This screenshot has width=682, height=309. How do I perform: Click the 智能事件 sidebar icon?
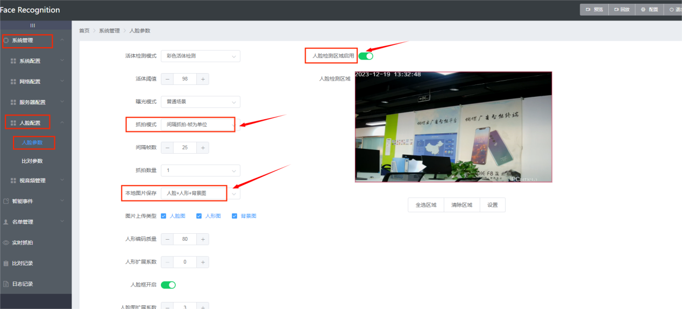[6, 201]
